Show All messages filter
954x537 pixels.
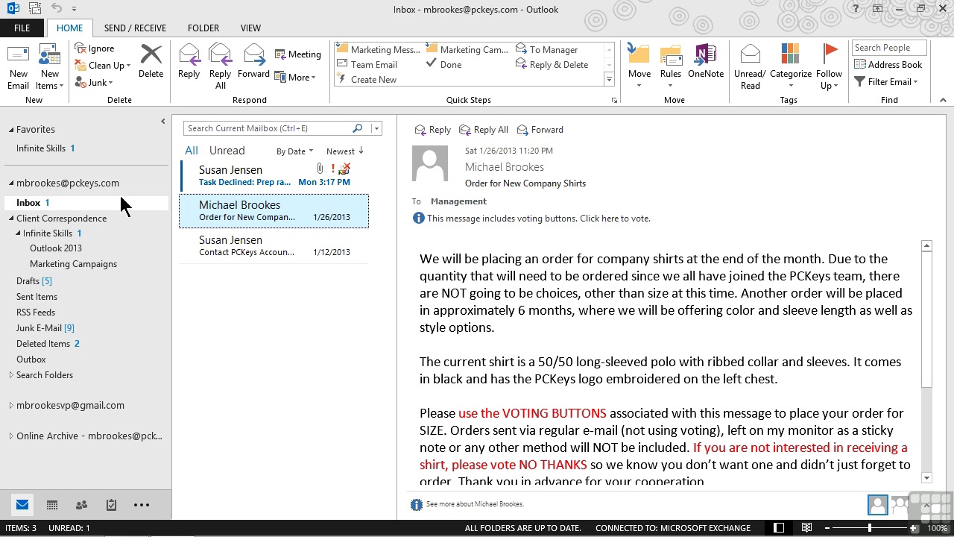click(192, 151)
